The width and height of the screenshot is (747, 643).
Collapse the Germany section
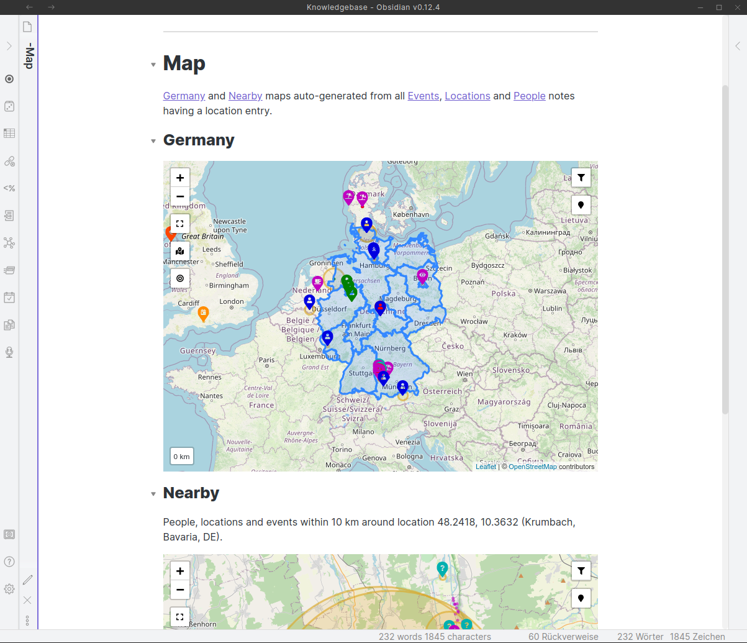(x=153, y=141)
